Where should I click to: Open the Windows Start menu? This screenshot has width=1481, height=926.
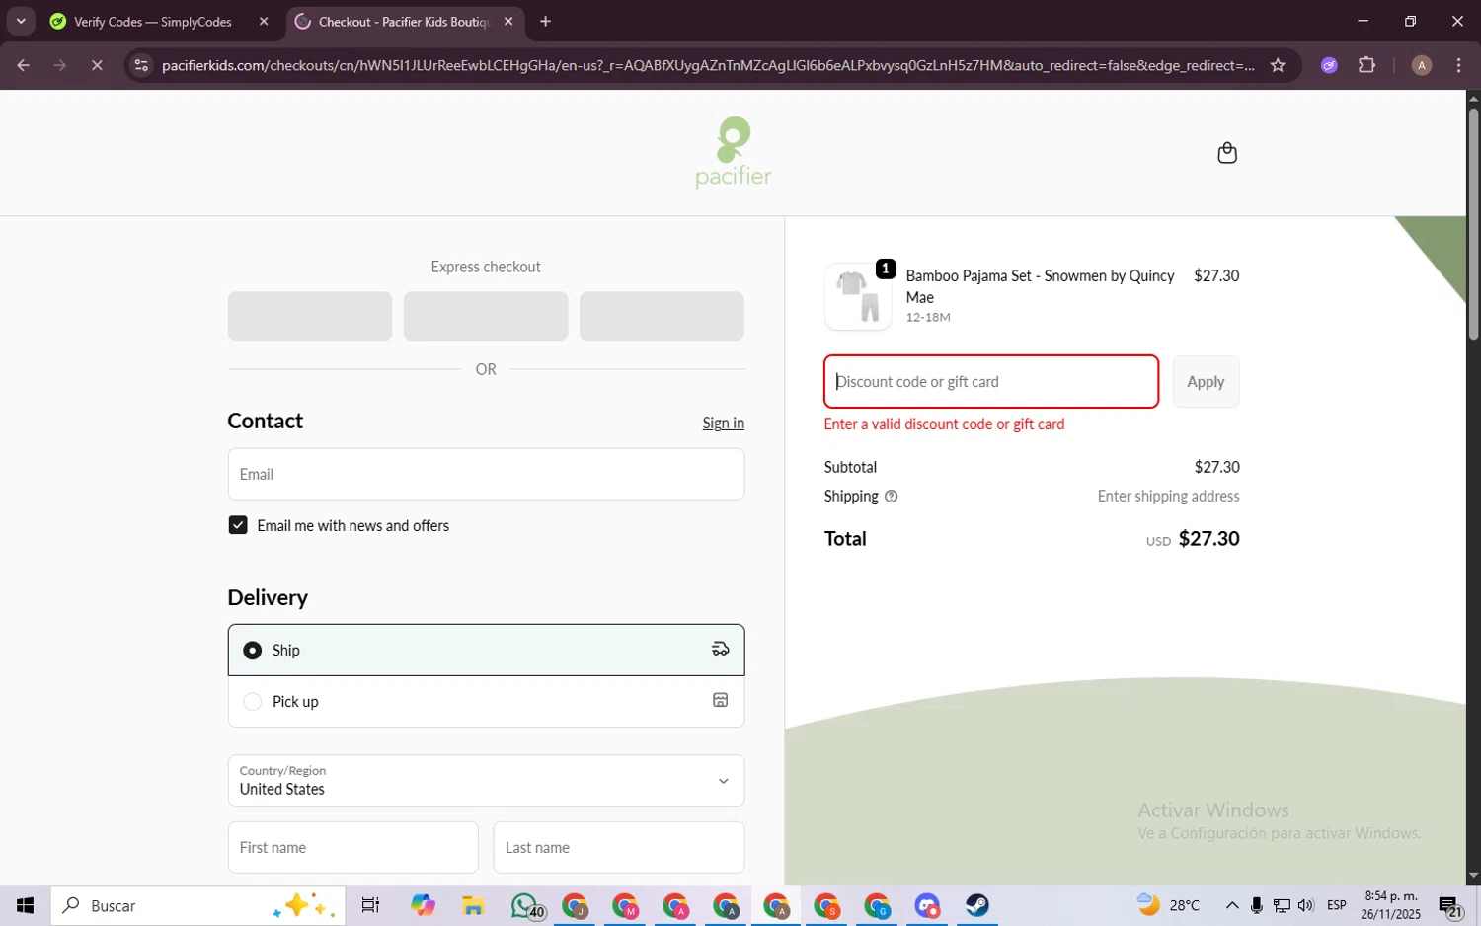25,905
